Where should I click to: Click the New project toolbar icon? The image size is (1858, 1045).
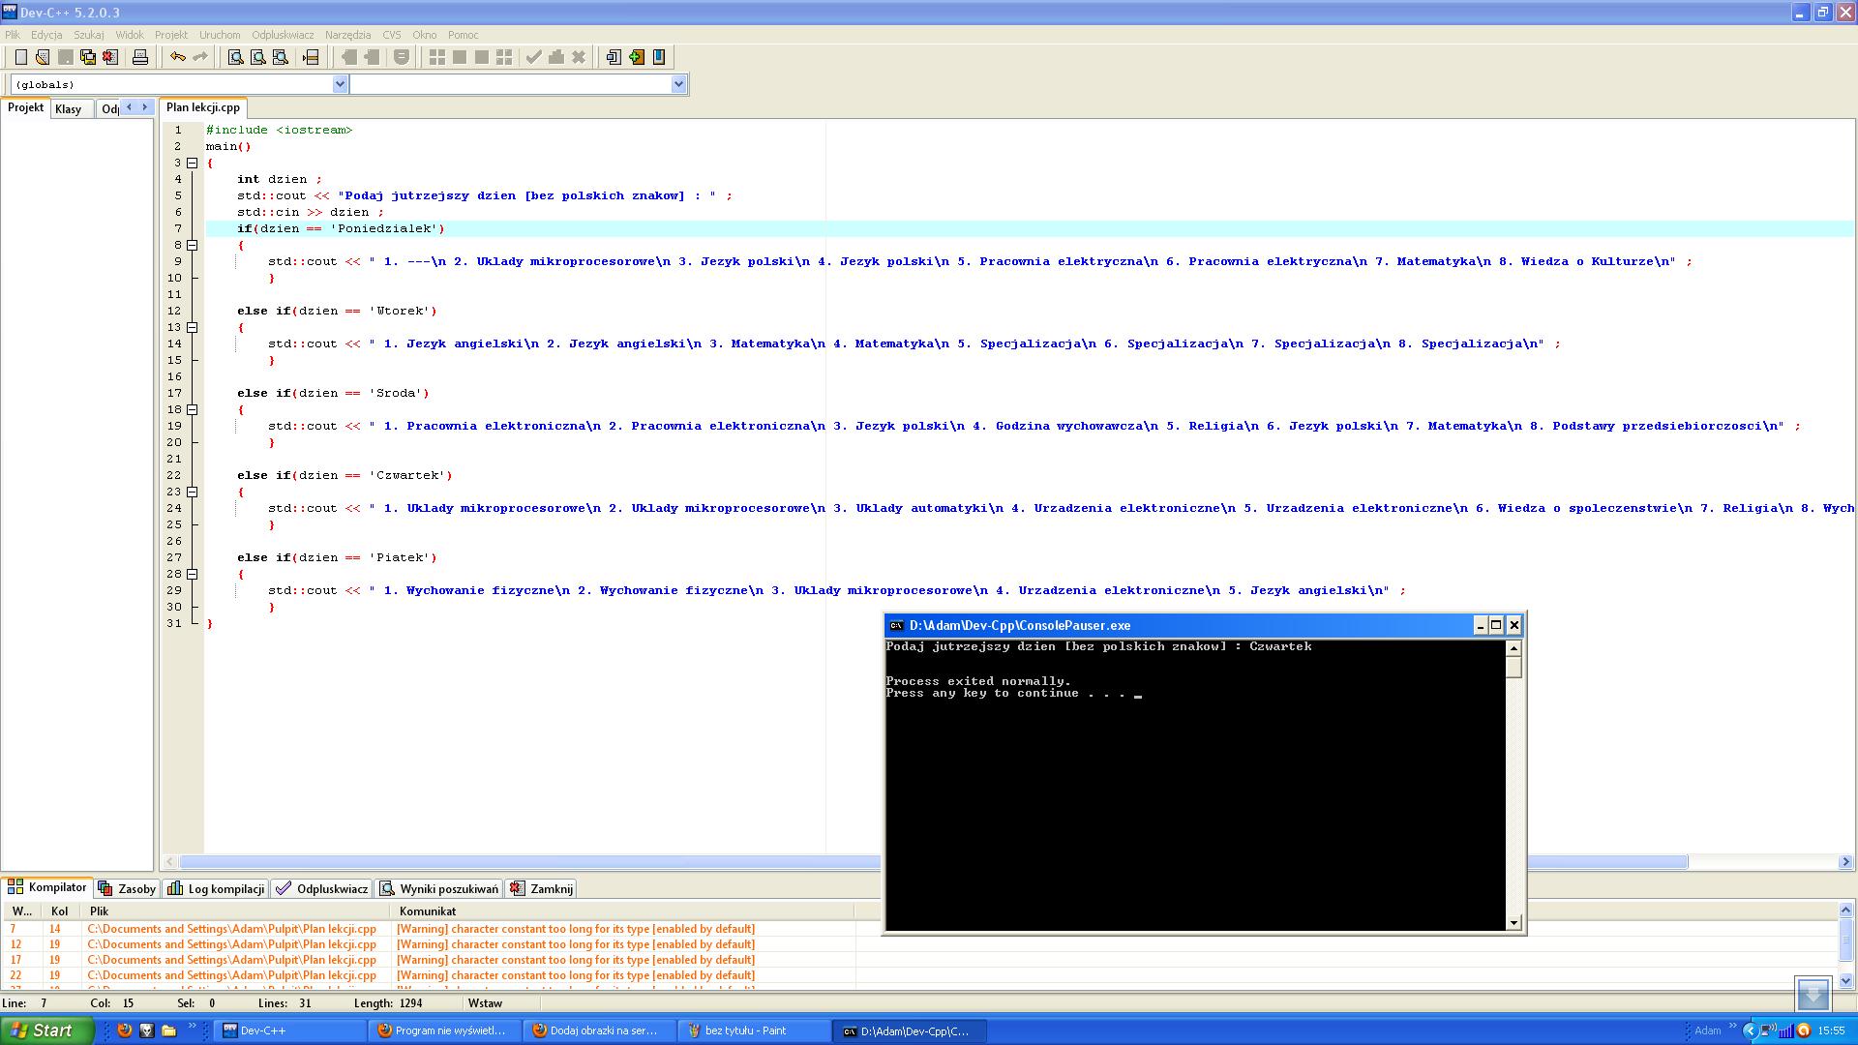pyautogui.click(x=614, y=57)
